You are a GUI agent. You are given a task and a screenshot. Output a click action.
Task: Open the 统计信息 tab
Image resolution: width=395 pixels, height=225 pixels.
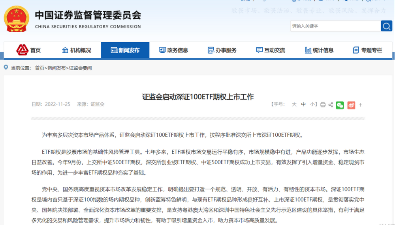(319, 50)
